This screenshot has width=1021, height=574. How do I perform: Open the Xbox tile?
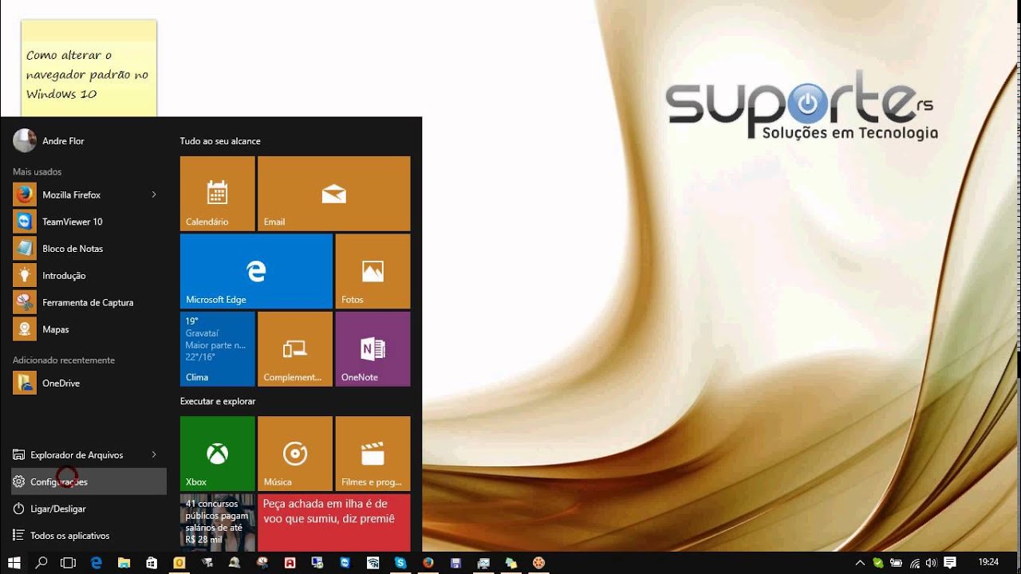point(218,453)
